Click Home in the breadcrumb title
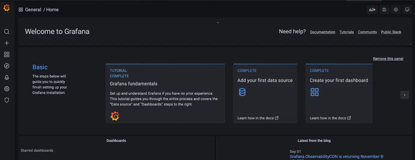Screen dimensions: 415x160 [x=52, y=10]
